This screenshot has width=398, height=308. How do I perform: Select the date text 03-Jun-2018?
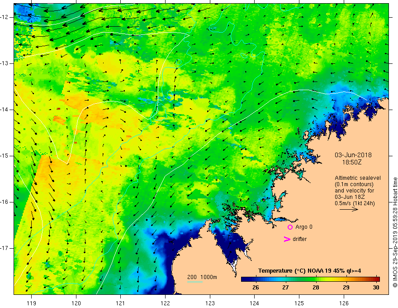353,155
